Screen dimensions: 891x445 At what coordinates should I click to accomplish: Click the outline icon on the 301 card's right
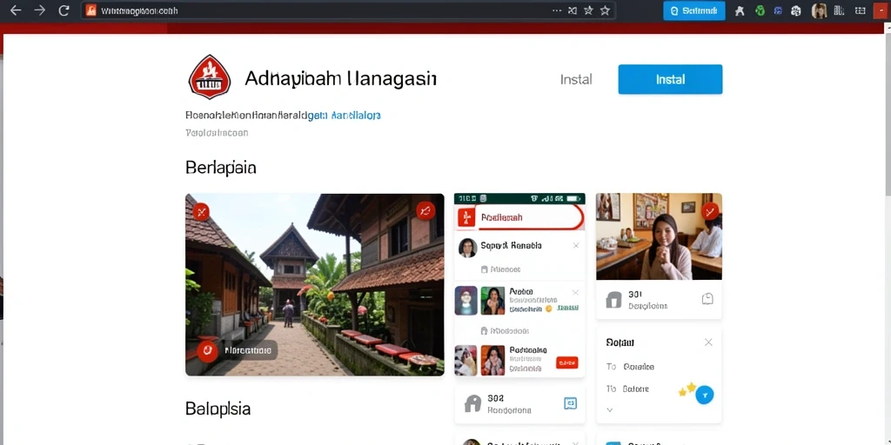coord(707,299)
